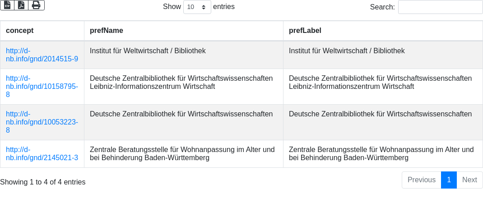Image resolution: width=483 pixels, height=203 pixels.
Task: Export the table as PDF
Action: (x=21, y=5)
